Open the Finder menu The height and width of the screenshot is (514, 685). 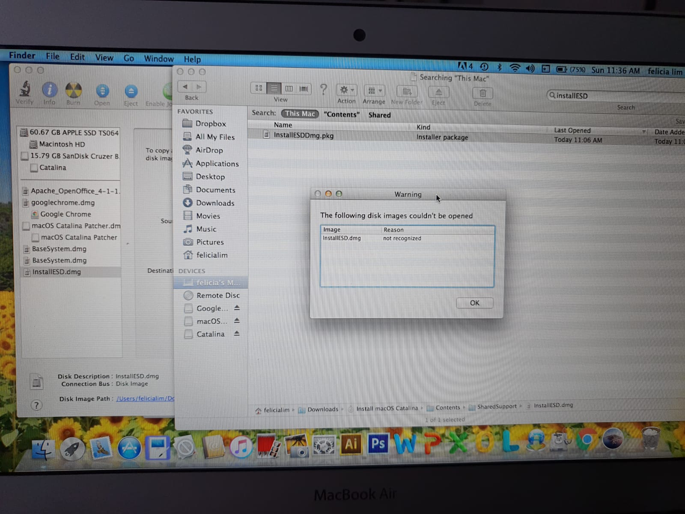tap(22, 55)
